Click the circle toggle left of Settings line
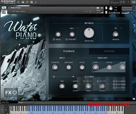The image size is (136, 114). [54, 77]
